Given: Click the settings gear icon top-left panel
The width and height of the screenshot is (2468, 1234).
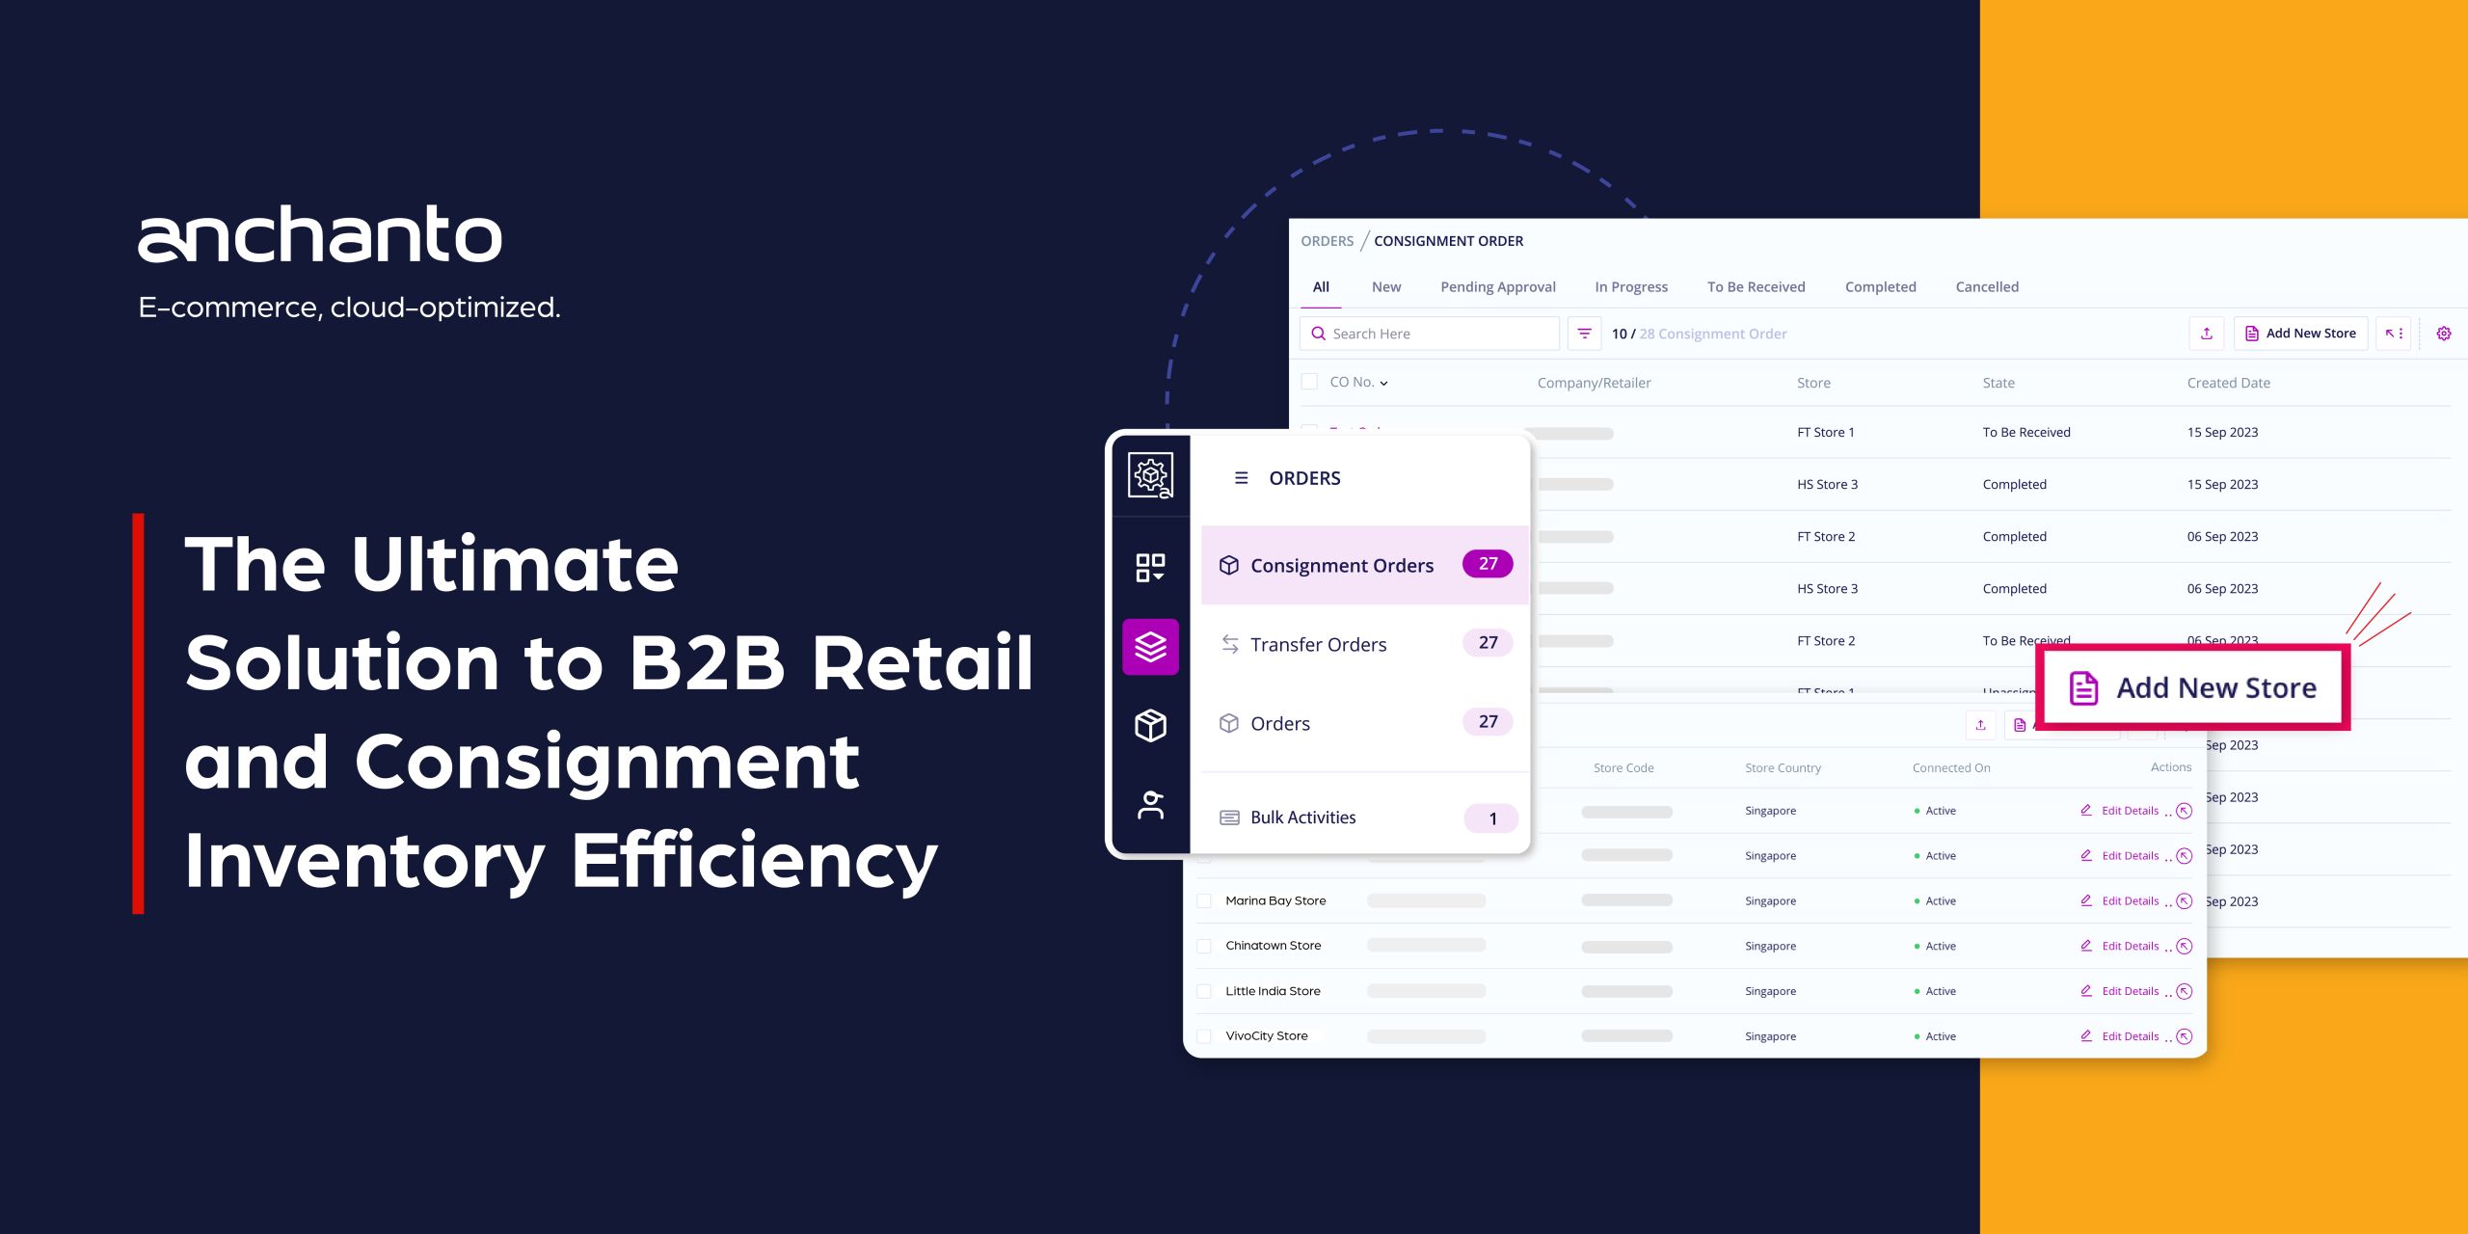Looking at the screenshot, I should pyautogui.click(x=1152, y=480).
